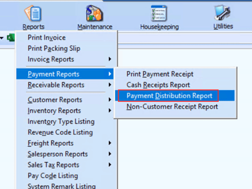
Task: Click the Reports documents icon
Action: [33, 13]
